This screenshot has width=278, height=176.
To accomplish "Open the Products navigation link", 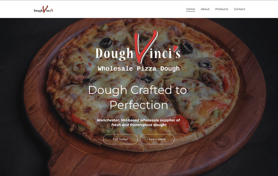I will tap(222, 9).
